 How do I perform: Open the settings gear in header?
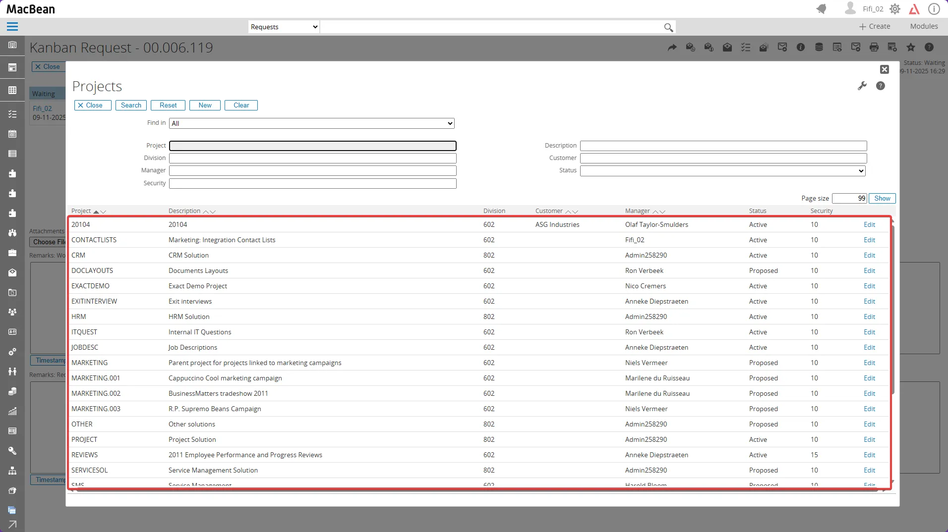tap(895, 9)
